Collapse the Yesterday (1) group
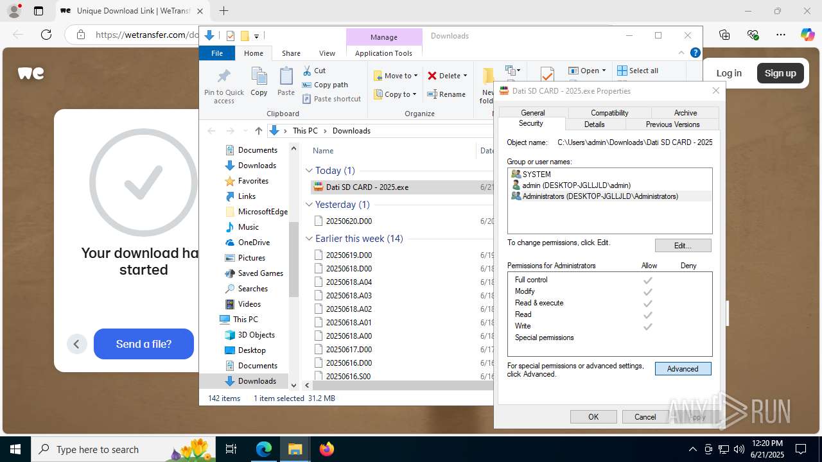This screenshot has width=822, height=462. coord(309,205)
